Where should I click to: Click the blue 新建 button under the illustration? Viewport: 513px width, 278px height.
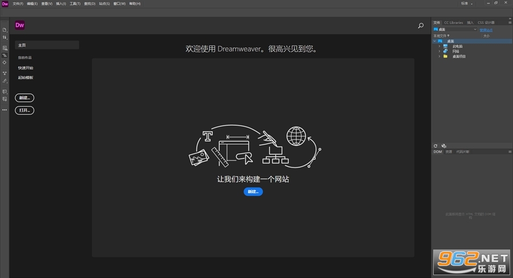(x=253, y=191)
